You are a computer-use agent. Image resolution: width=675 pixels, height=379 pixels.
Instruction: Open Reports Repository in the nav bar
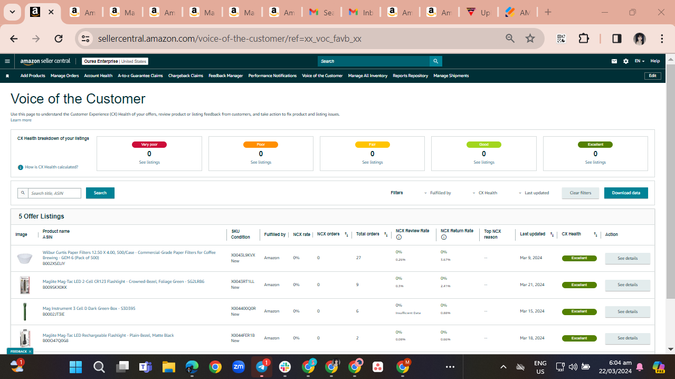tap(411, 76)
